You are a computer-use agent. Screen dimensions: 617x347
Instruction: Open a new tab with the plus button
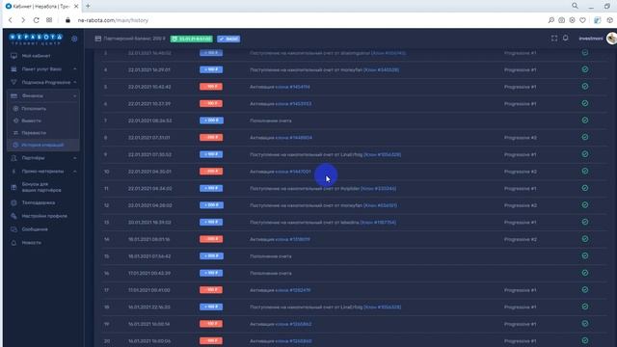tap(88, 6)
